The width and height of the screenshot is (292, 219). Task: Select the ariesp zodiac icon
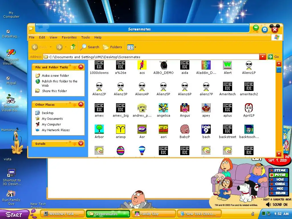(x=121, y=129)
